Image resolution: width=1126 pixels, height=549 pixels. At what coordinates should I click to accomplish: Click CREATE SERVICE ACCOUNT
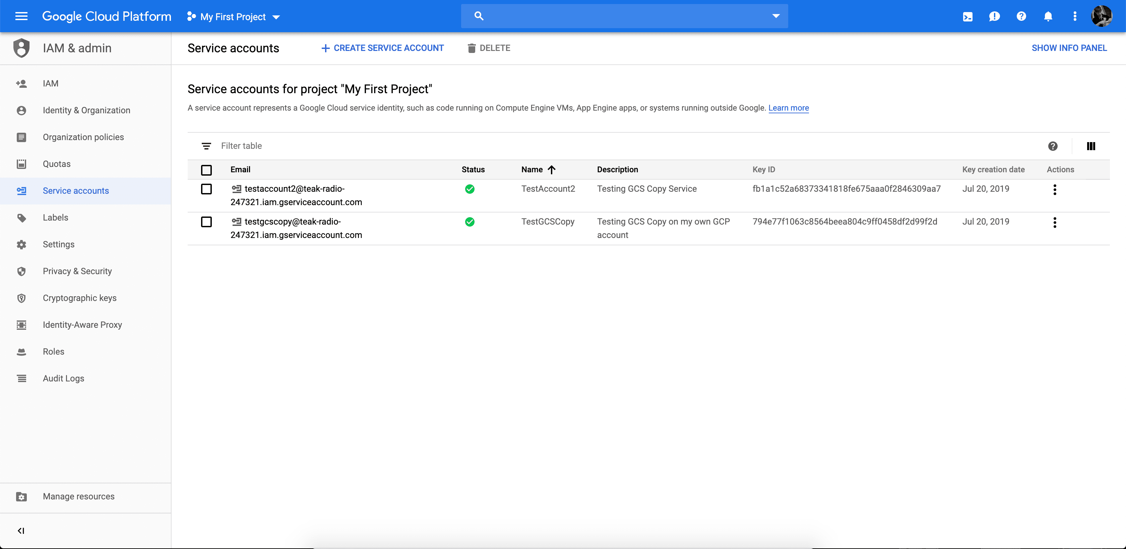coord(382,48)
